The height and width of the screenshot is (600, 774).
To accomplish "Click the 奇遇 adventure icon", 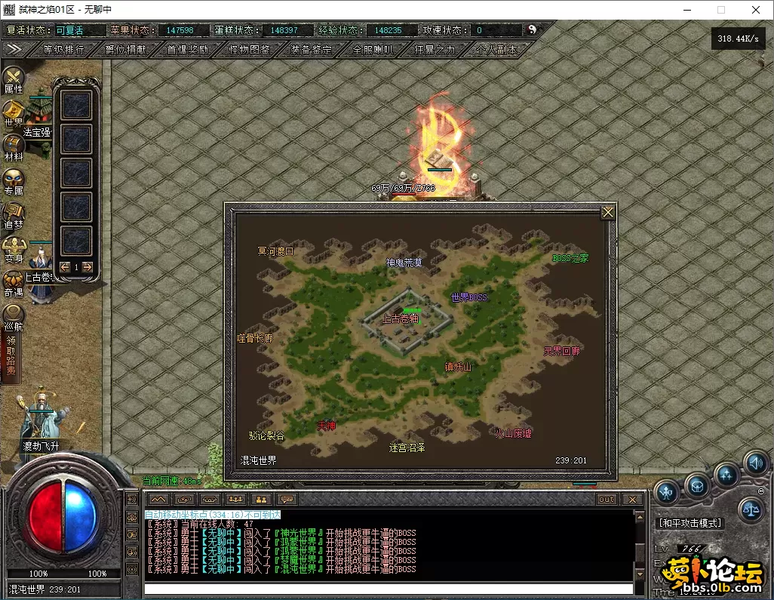I will [14, 282].
